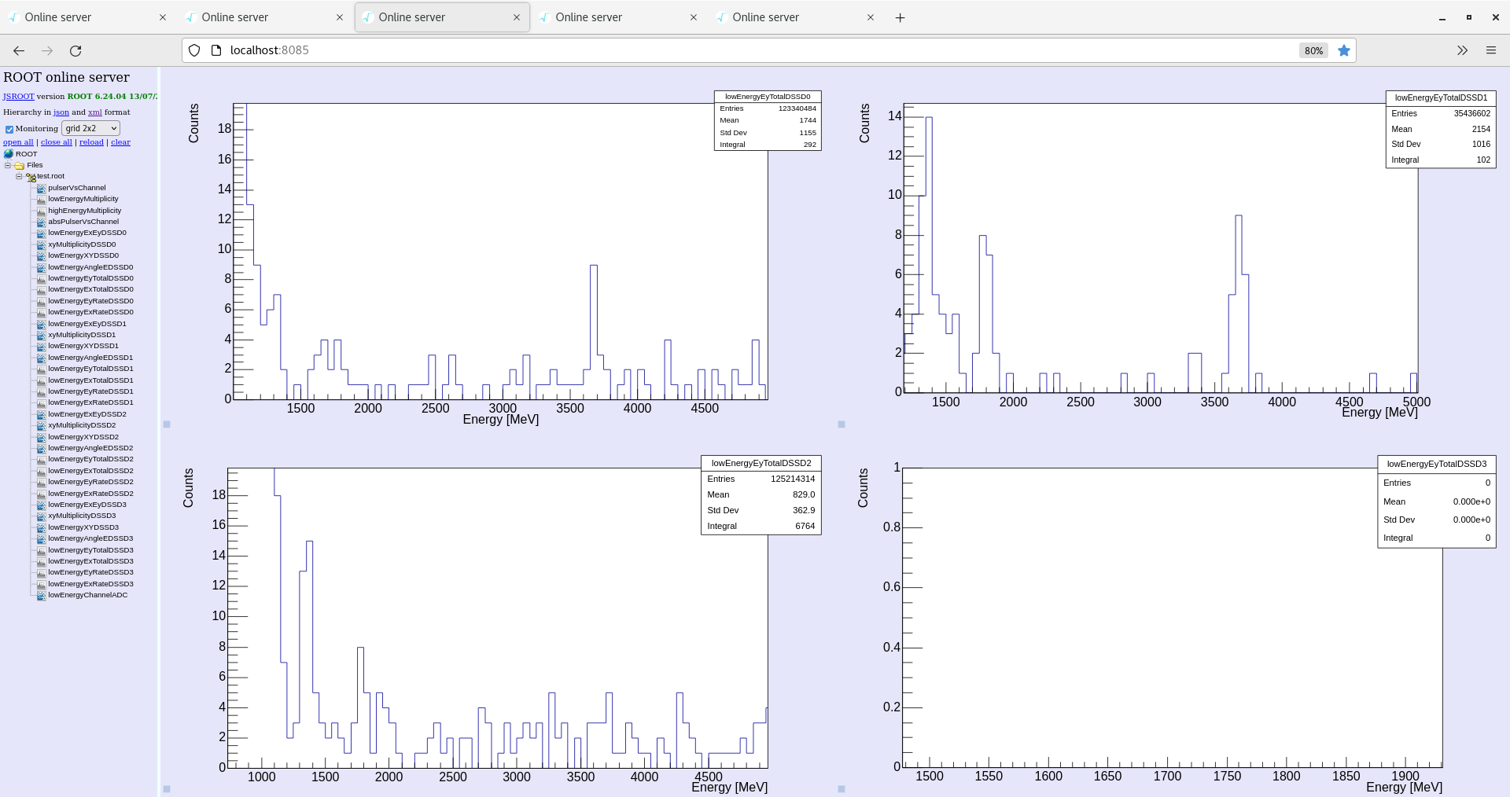Viewport: 1510px width, 797px height.
Task: Uncheck the Monitoring checkbox
Action: [9, 128]
